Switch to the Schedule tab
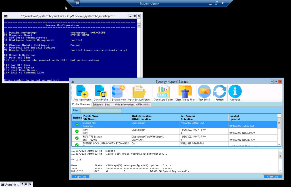This screenshot has width=291, height=187. click(97, 104)
